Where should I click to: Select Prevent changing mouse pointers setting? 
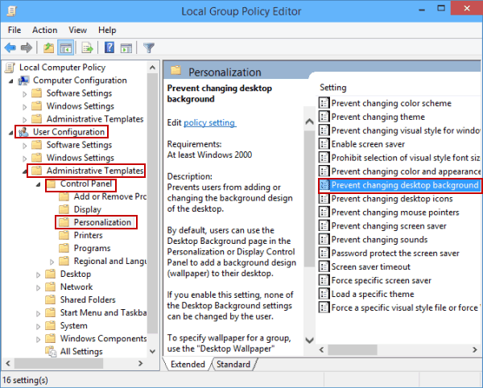(395, 213)
